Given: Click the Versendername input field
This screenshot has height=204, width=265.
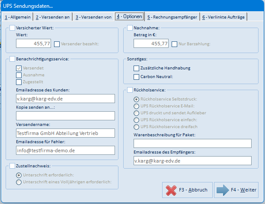Looking at the screenshot, I should (65, 133).
